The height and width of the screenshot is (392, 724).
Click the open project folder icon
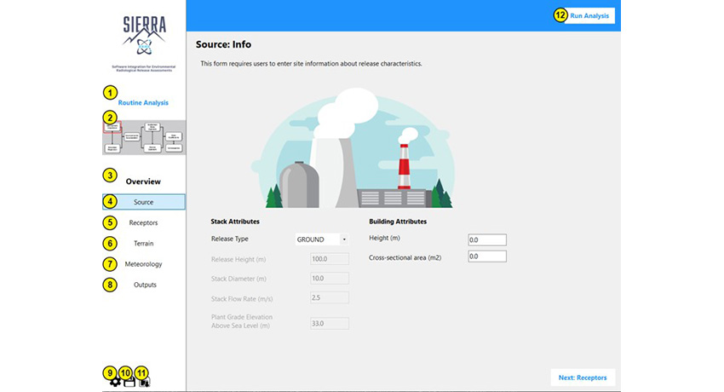pyautogui.click(x=129, y=382)
